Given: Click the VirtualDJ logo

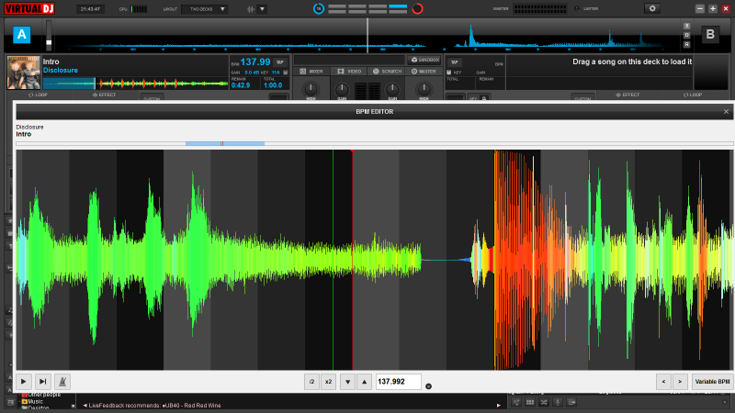Looking at the screenshot, I should tap(29, 8).
